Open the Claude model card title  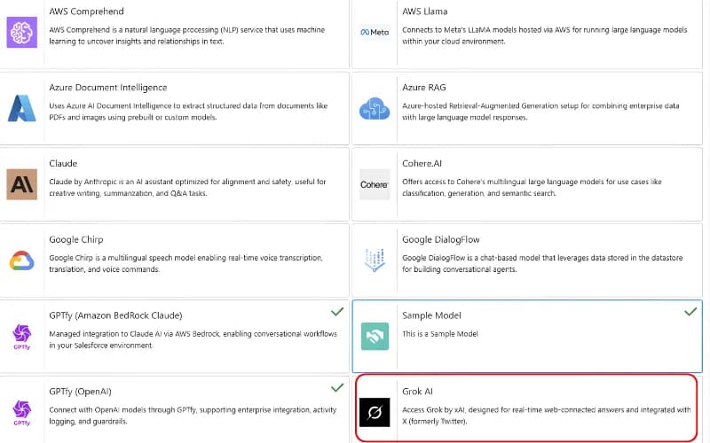[x=63, y=164]
